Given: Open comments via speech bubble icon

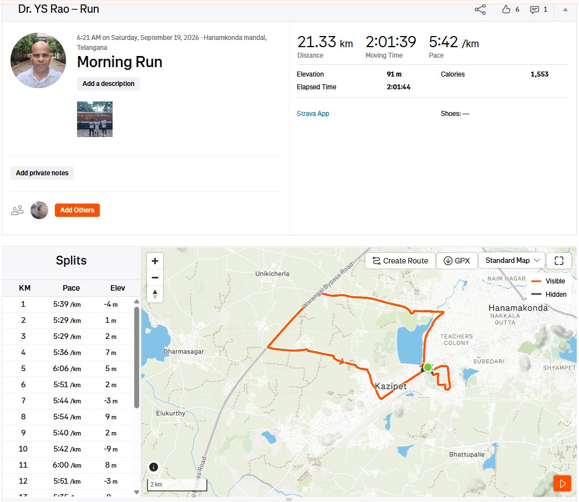Looking at the screenshot, I should pyautogui.click(x=534, y=9).
